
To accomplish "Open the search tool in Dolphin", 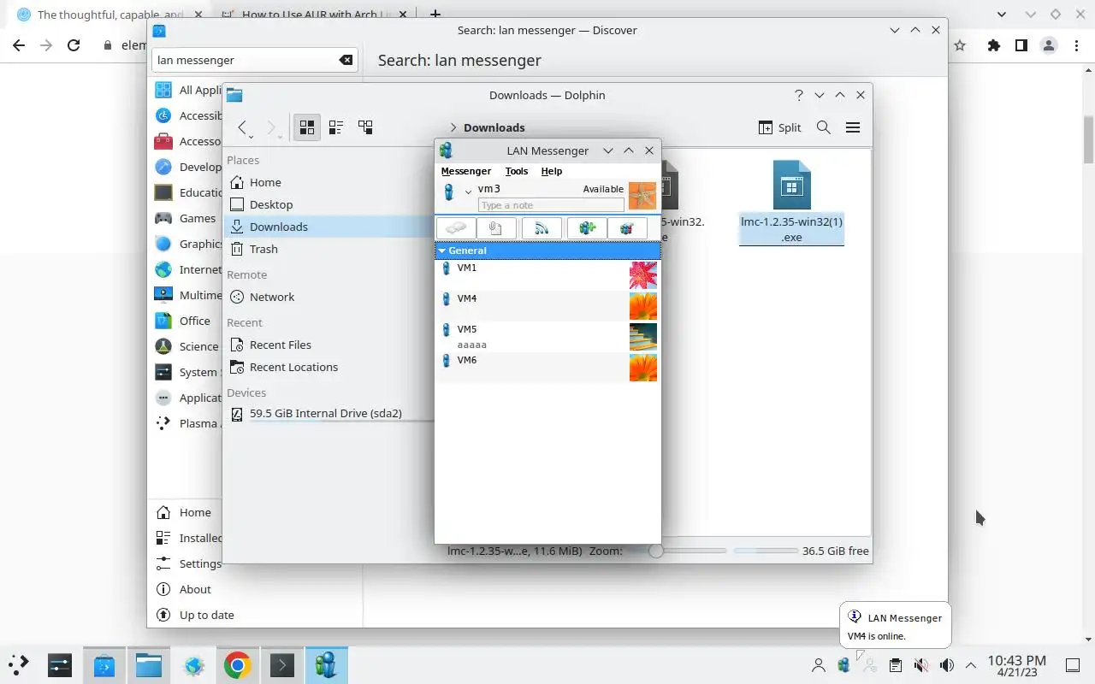I will pos(824,127).
